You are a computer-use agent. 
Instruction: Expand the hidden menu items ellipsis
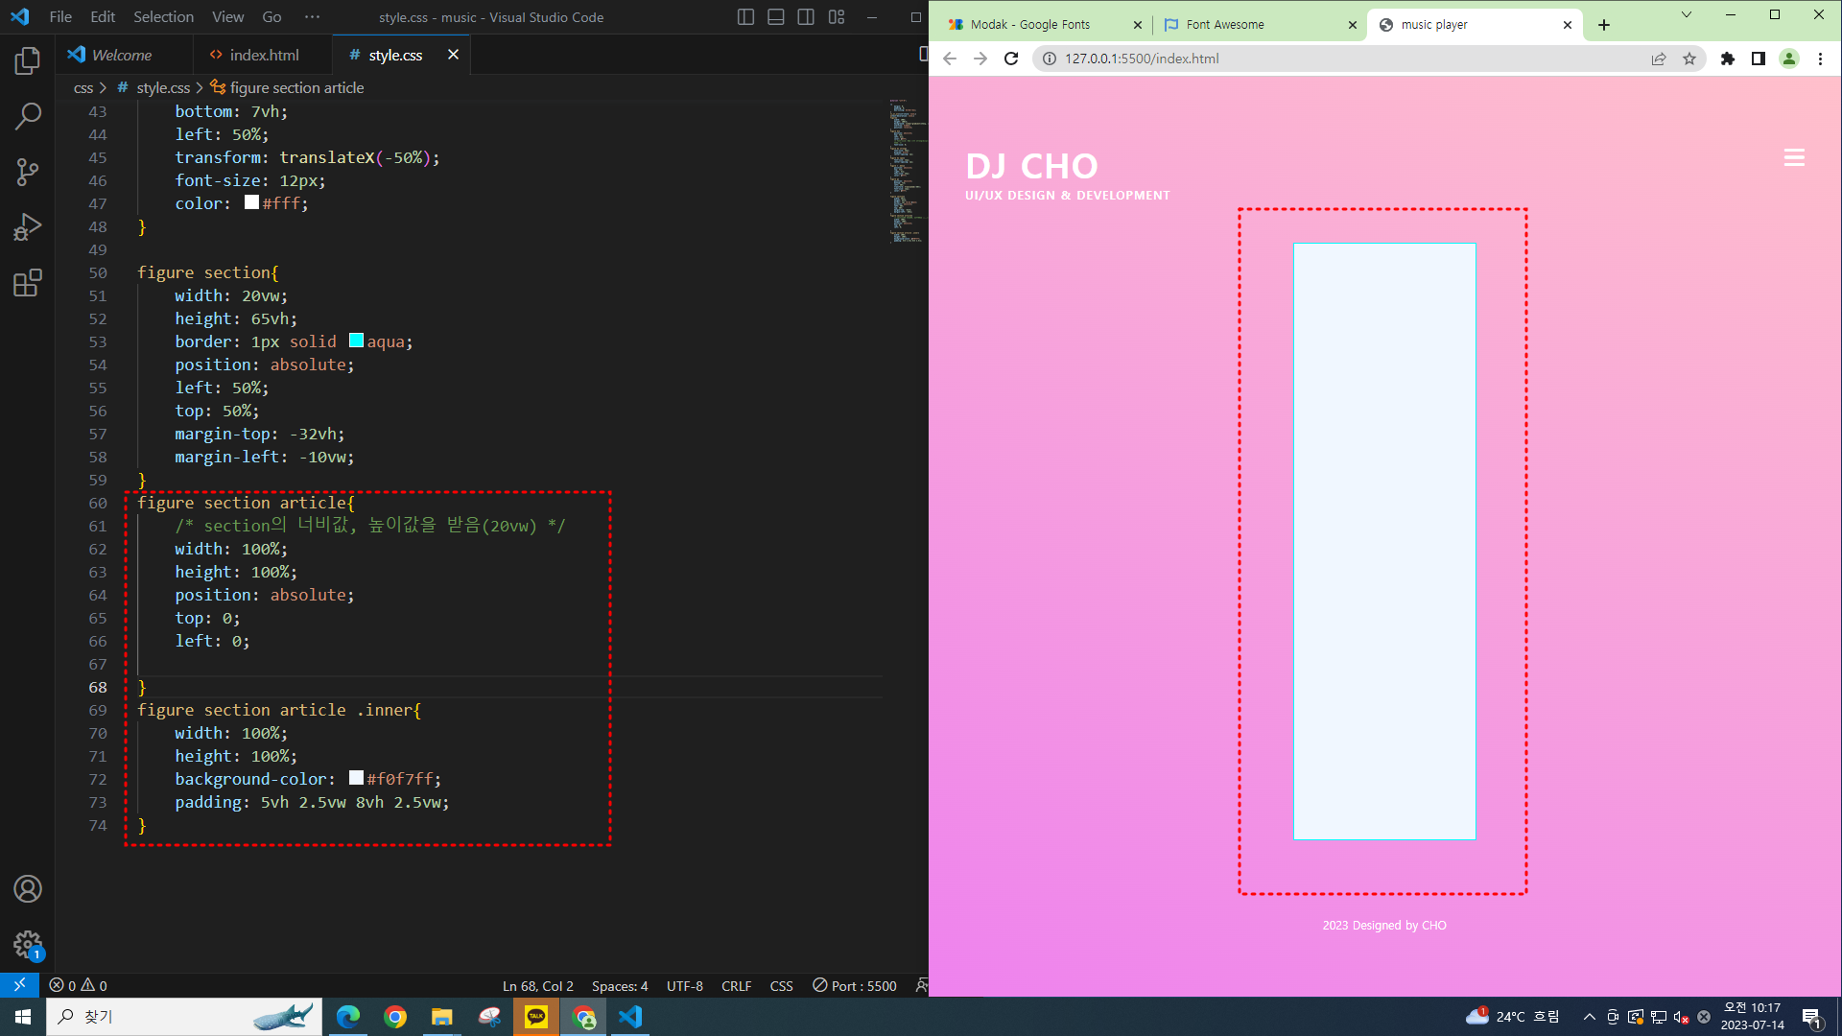[x=312, y=17]
